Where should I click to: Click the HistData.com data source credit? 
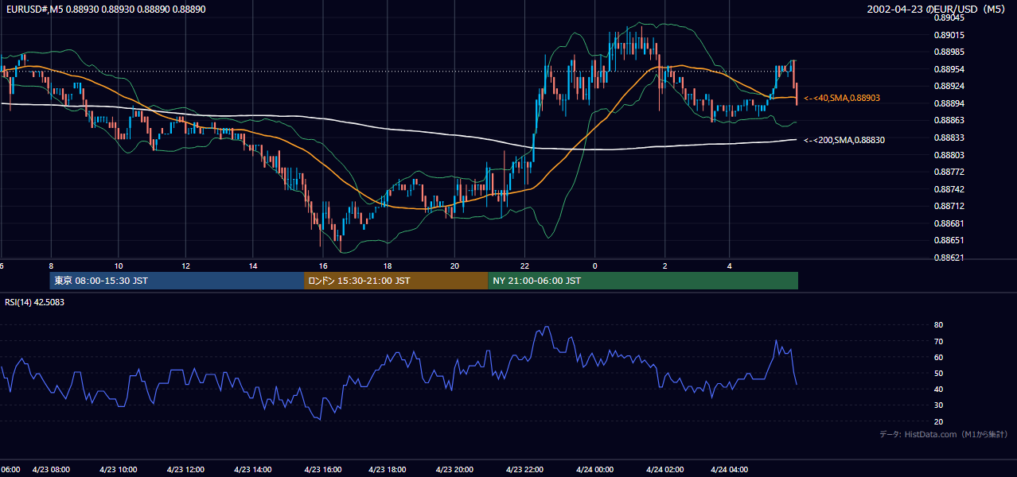coord(944,434)
